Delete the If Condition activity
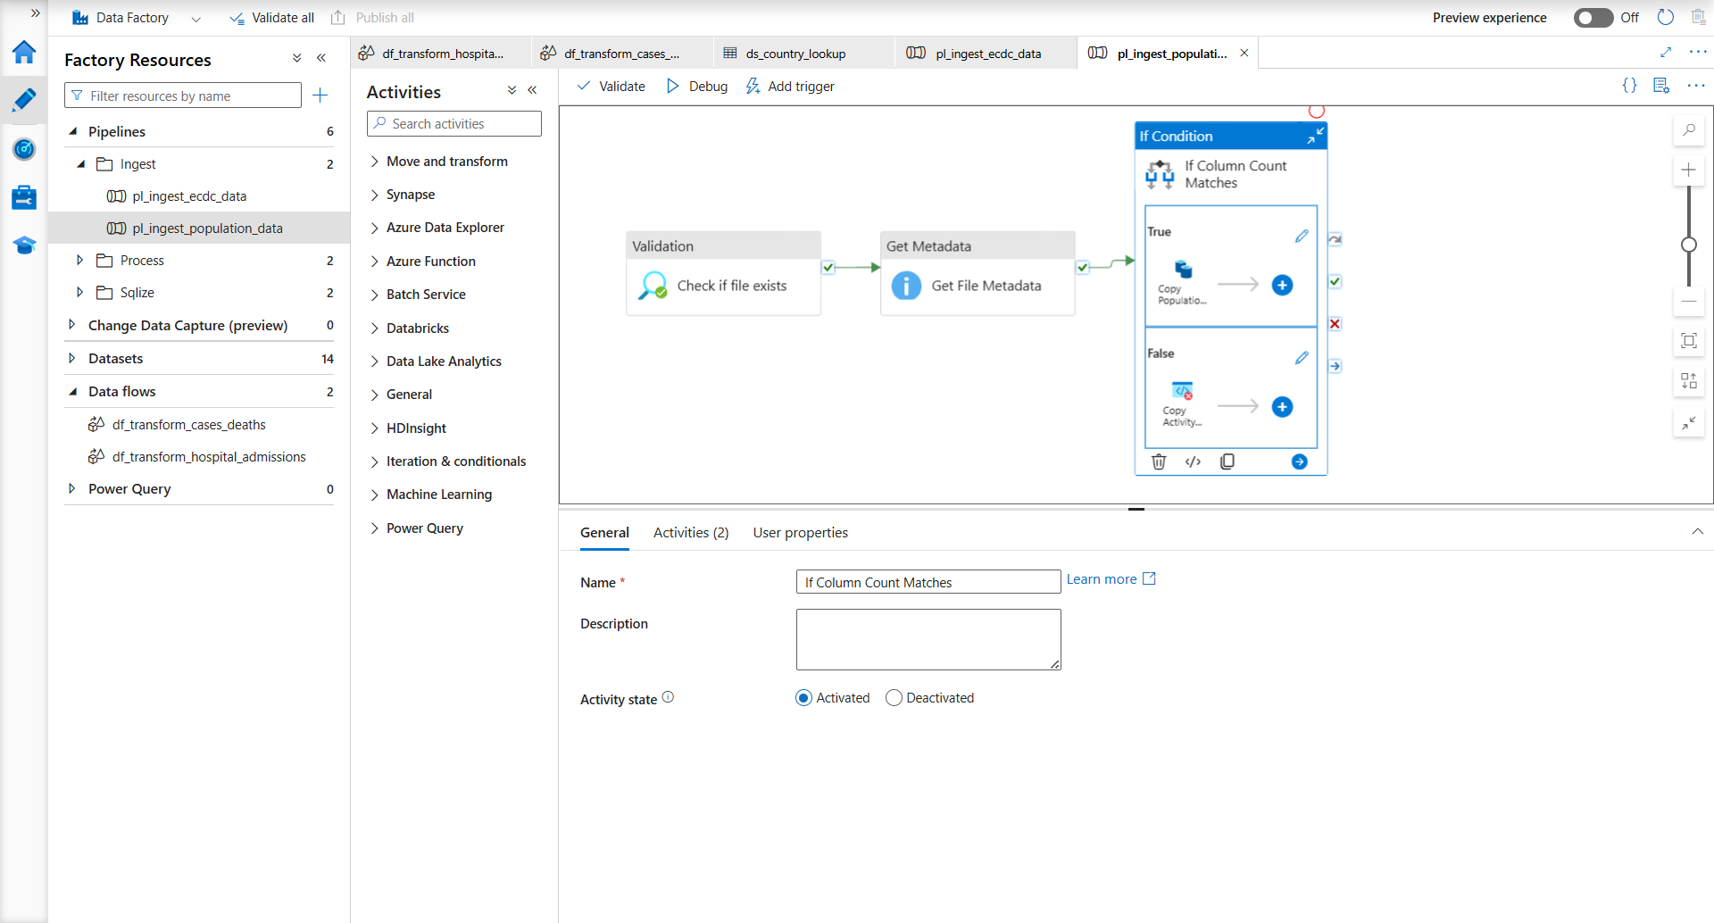 coord(1159,461)
